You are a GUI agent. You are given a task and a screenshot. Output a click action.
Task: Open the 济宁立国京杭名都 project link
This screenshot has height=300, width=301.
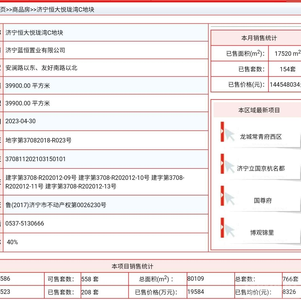point(261,168)
